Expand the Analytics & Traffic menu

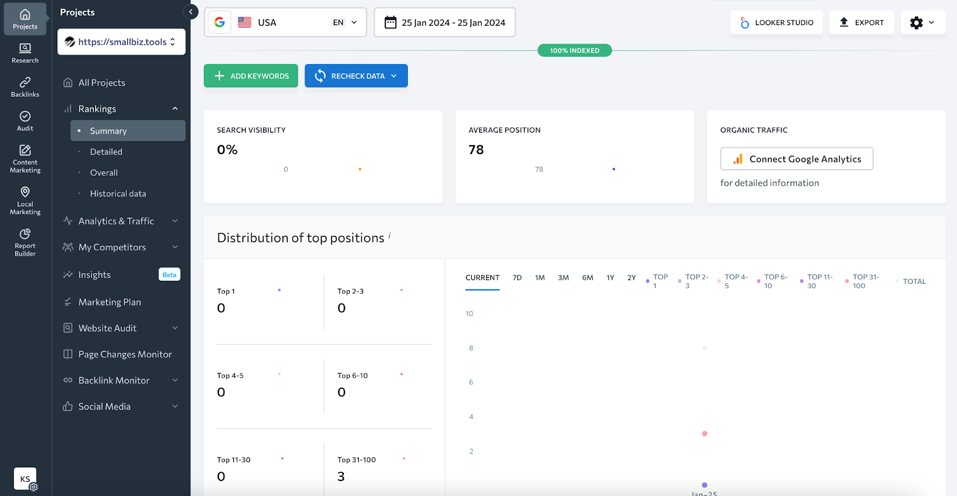click(121, 221)
